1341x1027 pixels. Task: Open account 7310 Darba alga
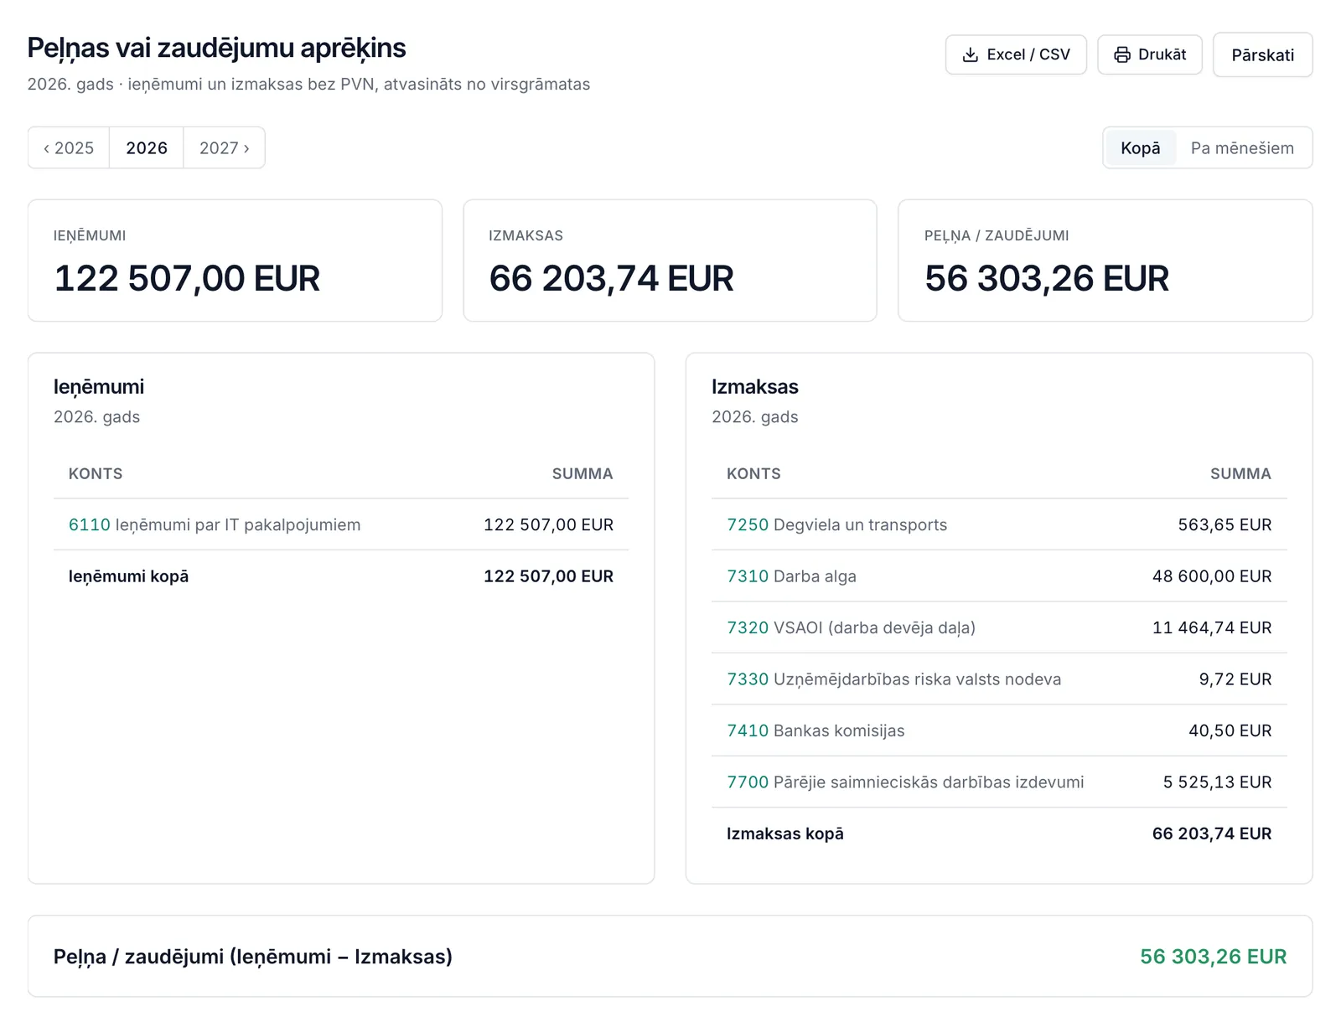[791, 576]
